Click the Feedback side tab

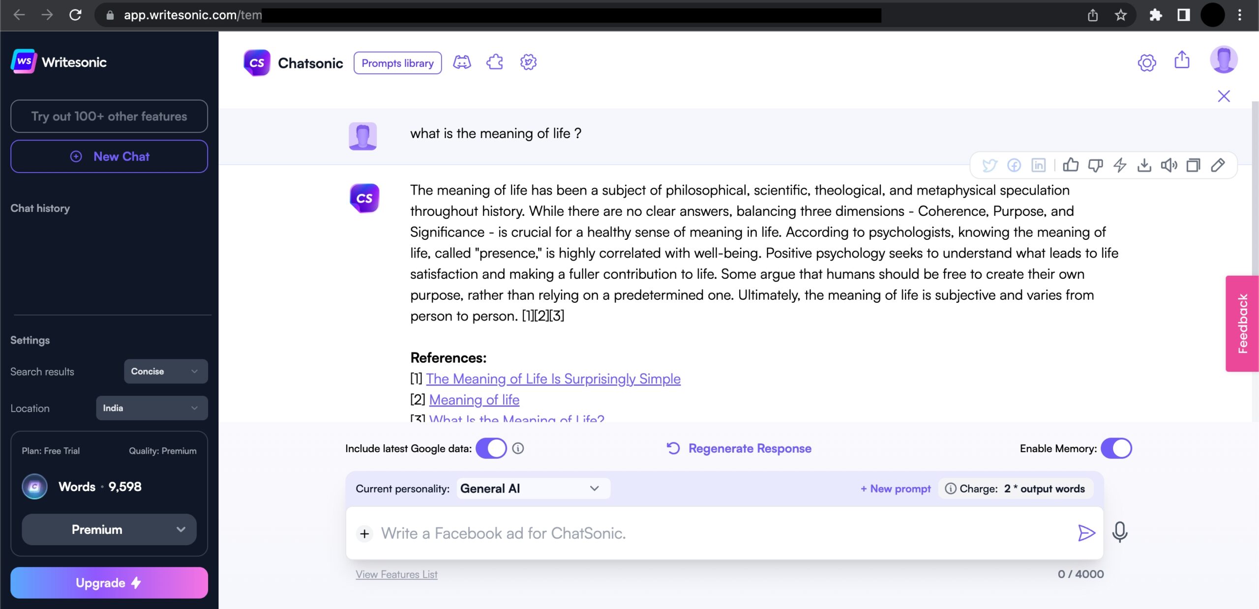1242,323
